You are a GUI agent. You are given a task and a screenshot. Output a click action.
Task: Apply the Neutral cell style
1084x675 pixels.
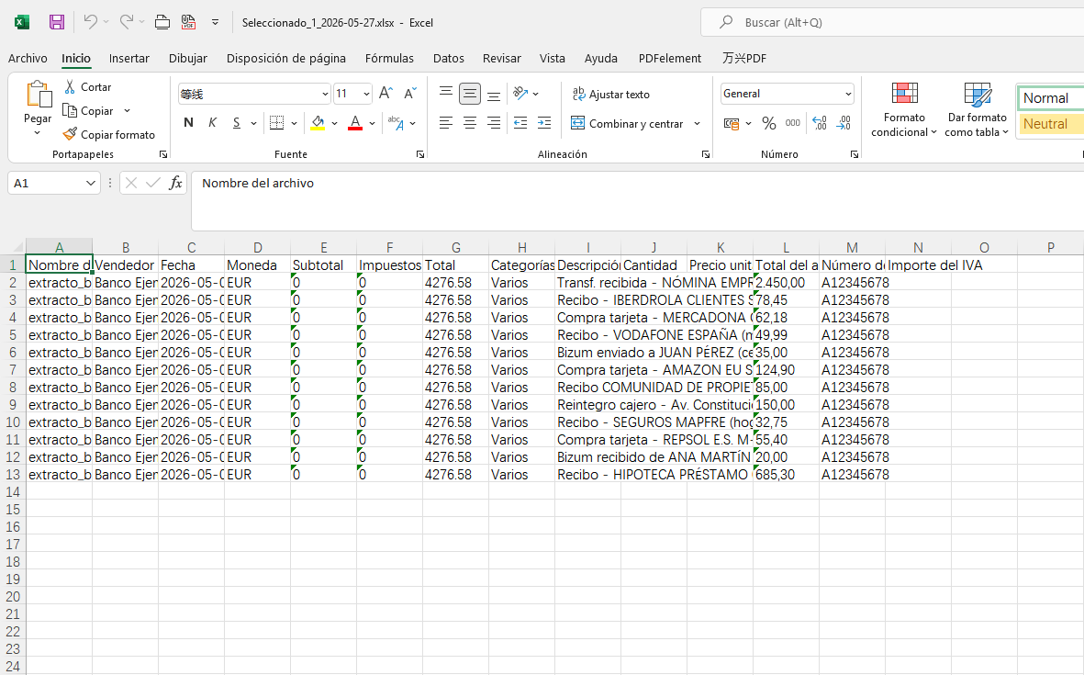[x=1051, y=124]
